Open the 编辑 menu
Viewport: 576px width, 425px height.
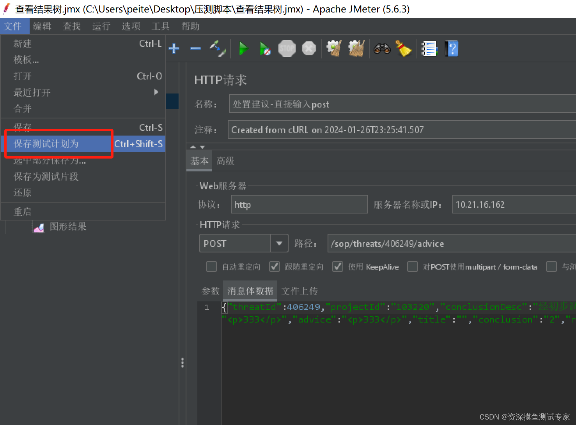(42, 26)
